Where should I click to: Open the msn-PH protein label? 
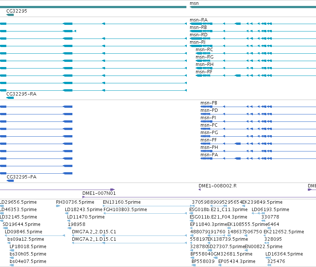pyautogui.click(x=209, y=147)
